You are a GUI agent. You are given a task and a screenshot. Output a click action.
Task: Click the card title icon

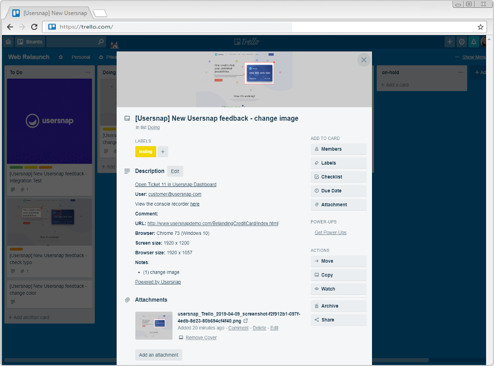pos(127,118)
